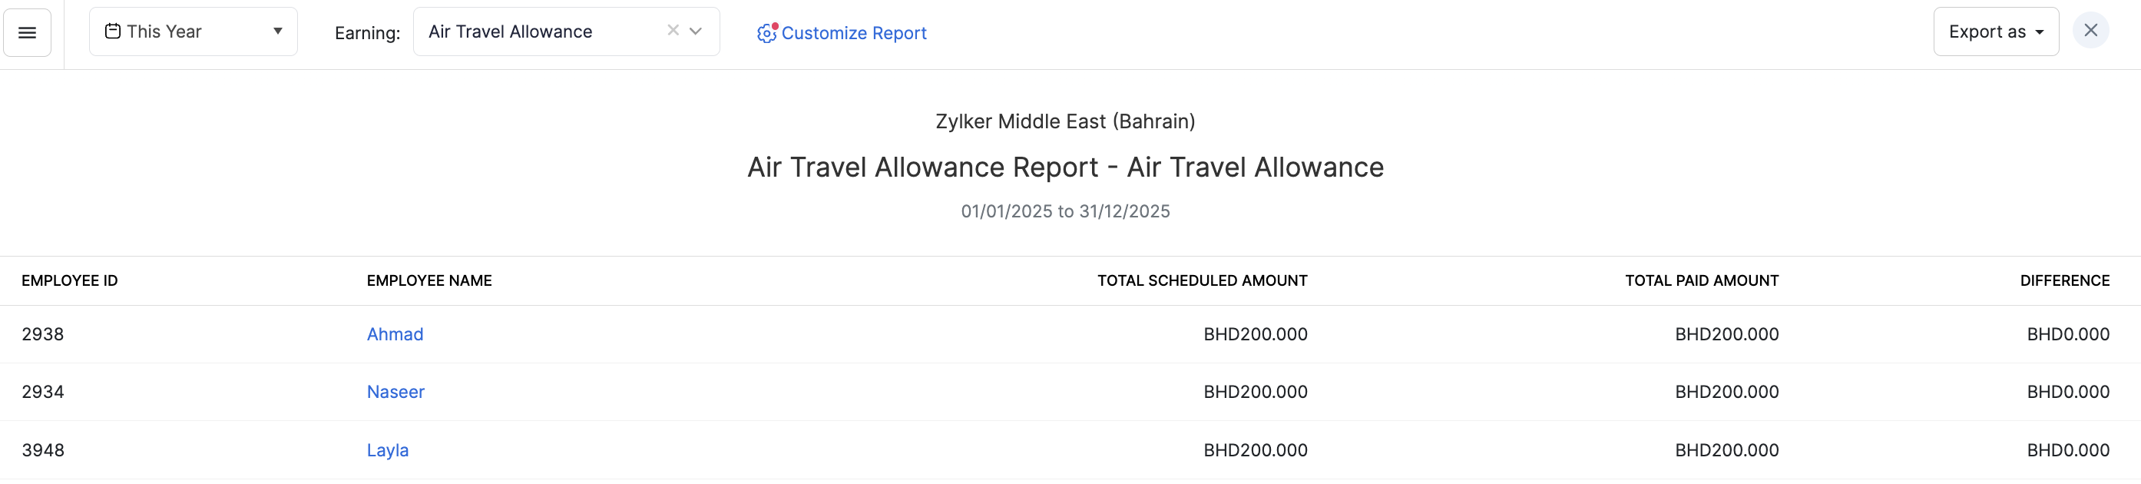The height and width of the screenshot is (484, 2141).
Task: Open employee Ahmad's details
Action: click(x=395, y=334)
